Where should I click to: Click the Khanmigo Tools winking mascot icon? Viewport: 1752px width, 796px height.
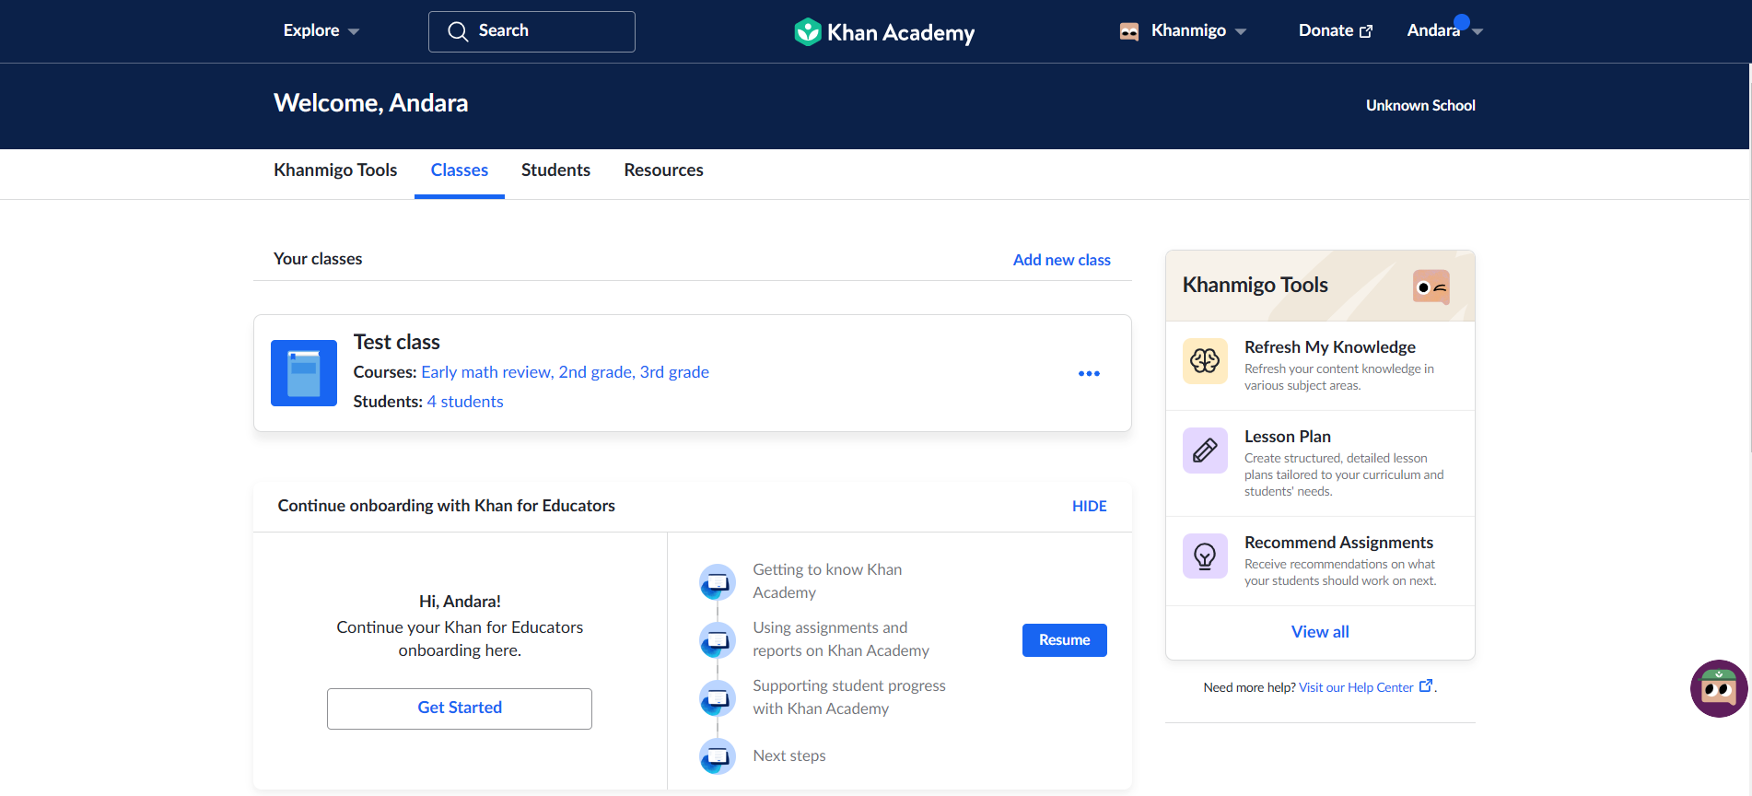1431,287
